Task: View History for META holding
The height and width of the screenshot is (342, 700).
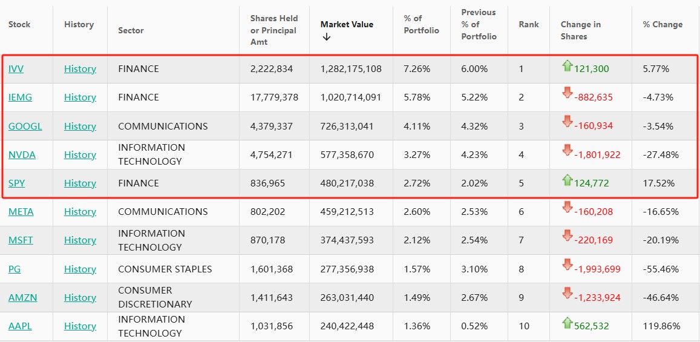Action: 80,212
